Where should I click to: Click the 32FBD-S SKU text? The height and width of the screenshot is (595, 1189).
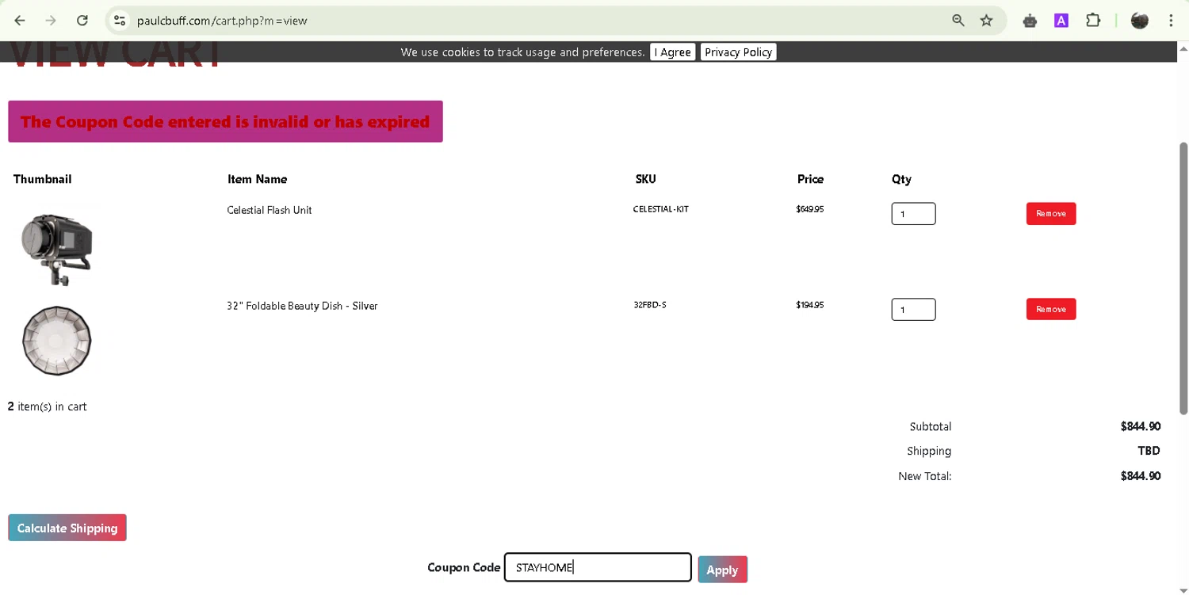coord(650,304)
